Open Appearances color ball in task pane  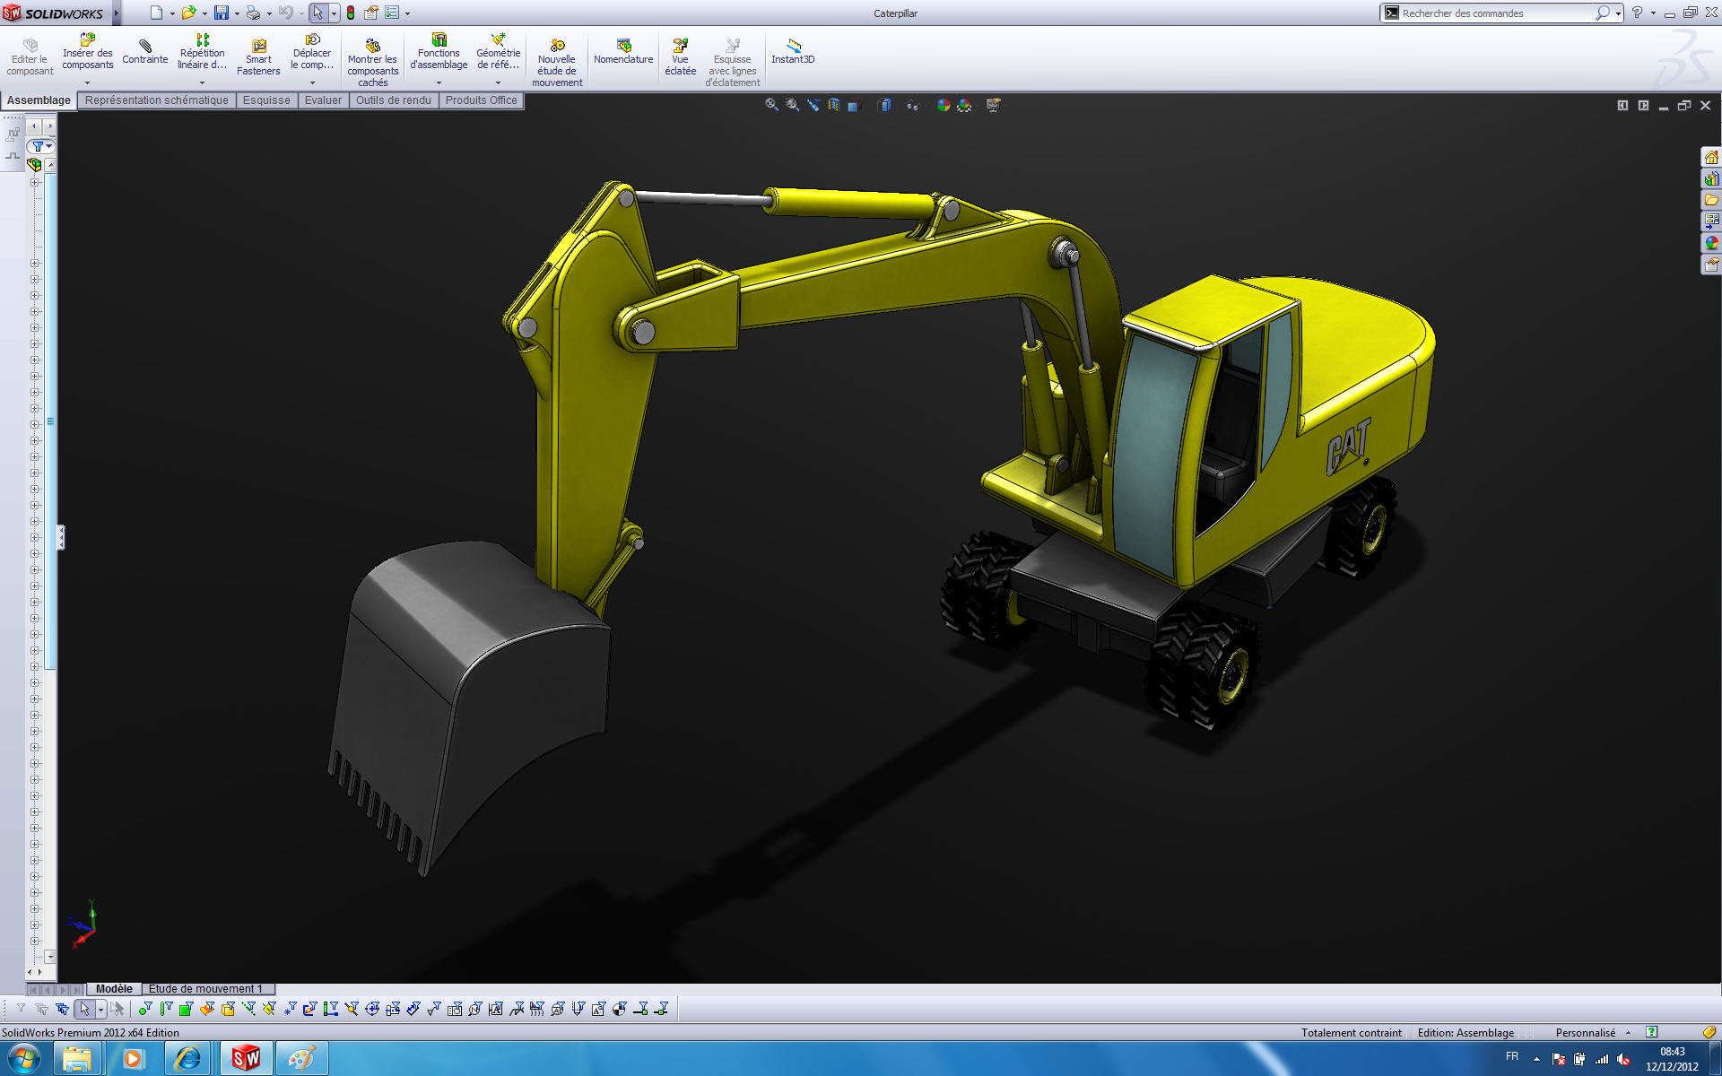1711,243
